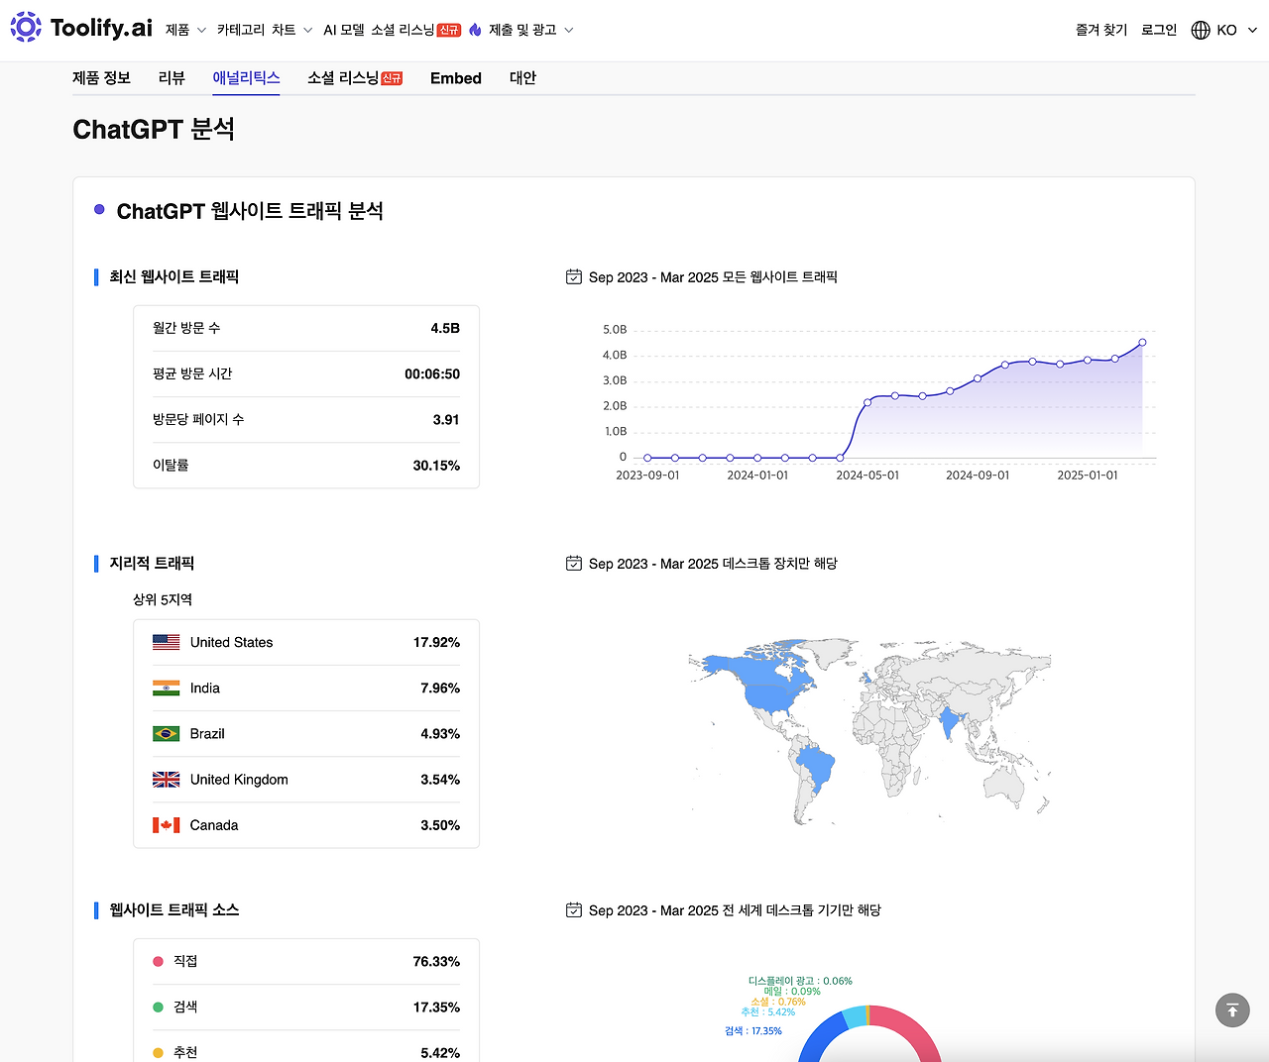Image resolution: width=1269 pixels, height=1062 pixels.
Task: Switch to the Embed tab
Action: point(455,77)
